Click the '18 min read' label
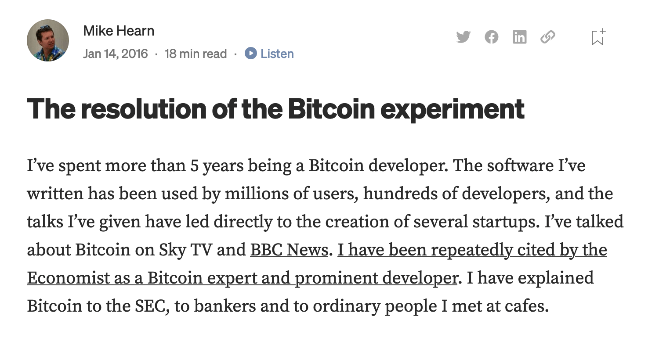Viewport: 659px width, 345px height. coord(196,54)
